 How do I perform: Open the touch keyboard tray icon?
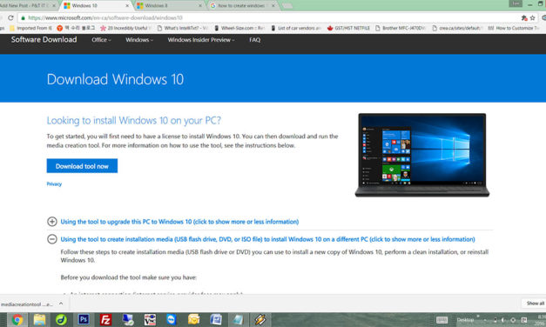tap(442, 320)
